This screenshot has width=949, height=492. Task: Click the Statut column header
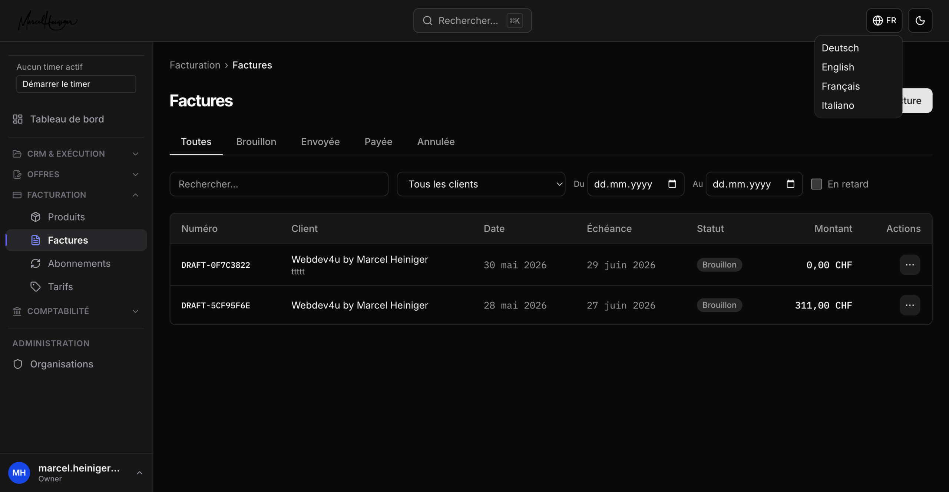coord(710,229)
